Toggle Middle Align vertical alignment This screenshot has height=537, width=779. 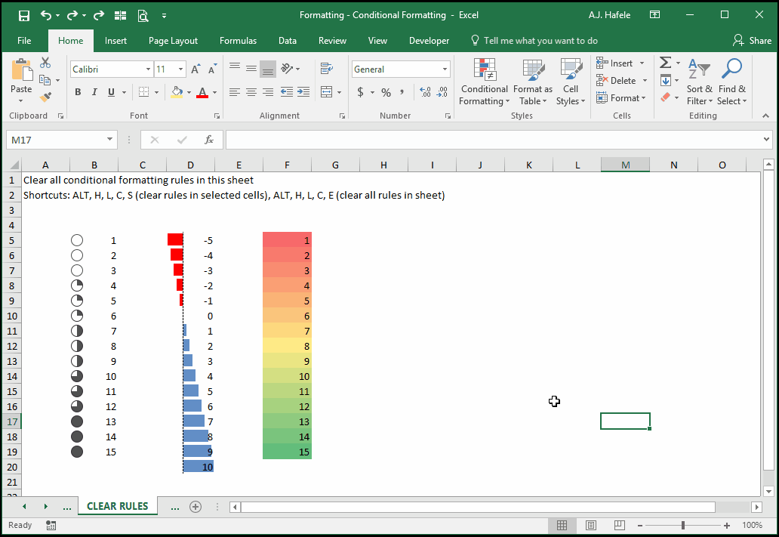[251, 69]
